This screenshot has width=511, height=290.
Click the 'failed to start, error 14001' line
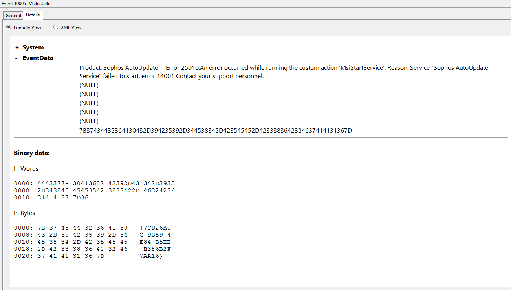tap(172, 76)
